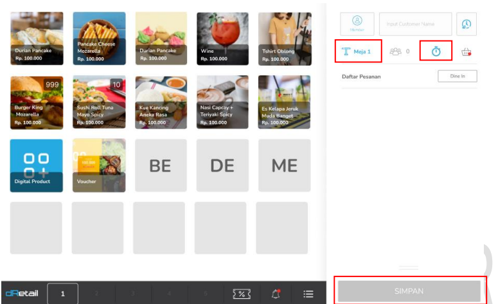The height and width of the screenshot is (304, 498).
Task: Focus the Input Customer Name field
Action: click(x=415, y=24)
